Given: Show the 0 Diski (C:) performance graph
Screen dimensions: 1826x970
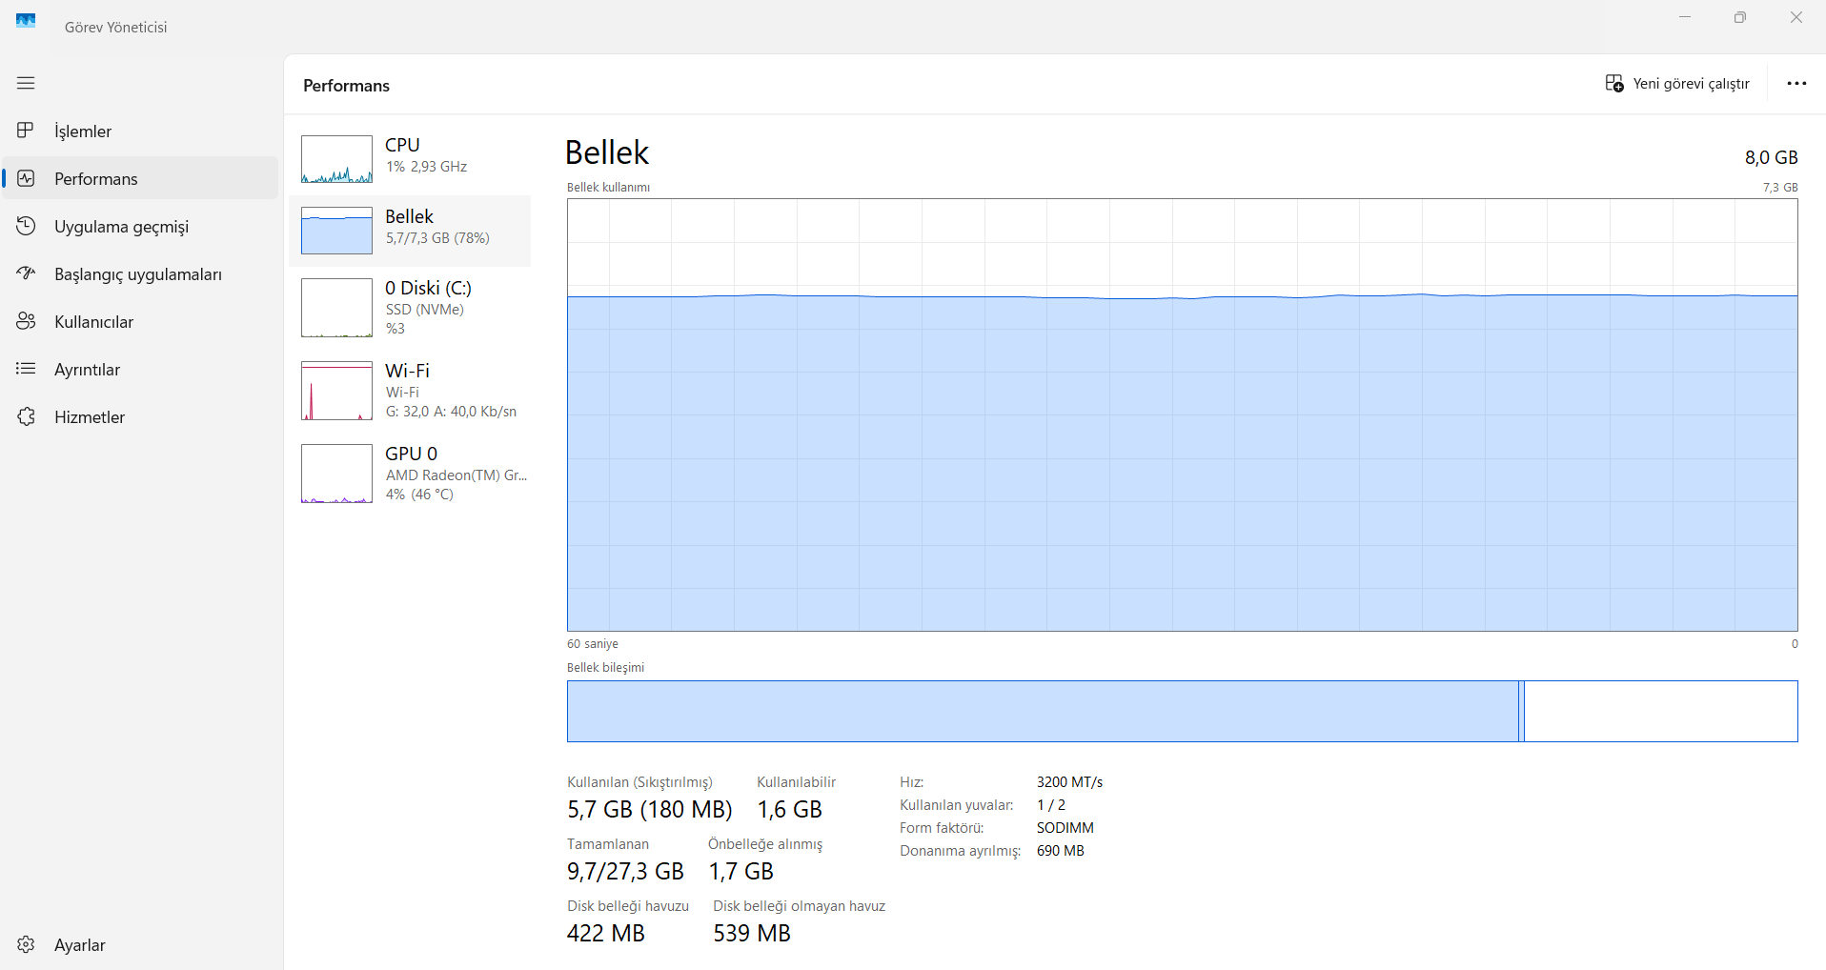Looking at the screenshot, I should pyautogui.click(x=410, y=308).
